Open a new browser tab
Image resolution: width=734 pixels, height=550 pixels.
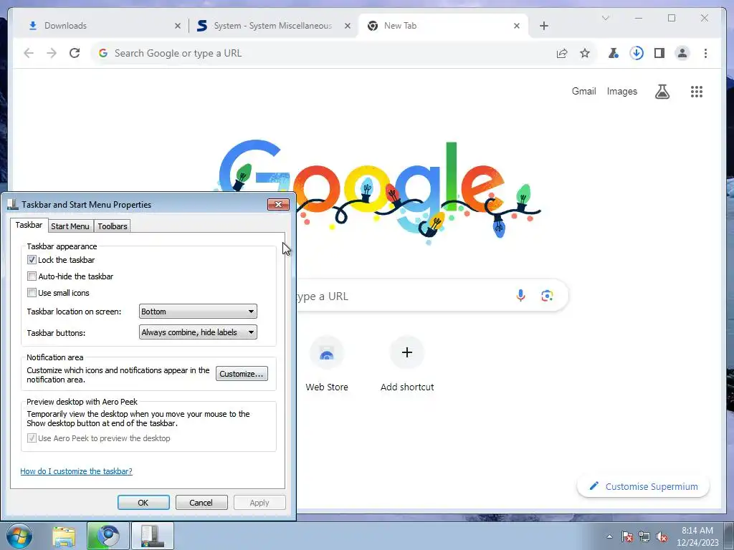coord(543,26)
